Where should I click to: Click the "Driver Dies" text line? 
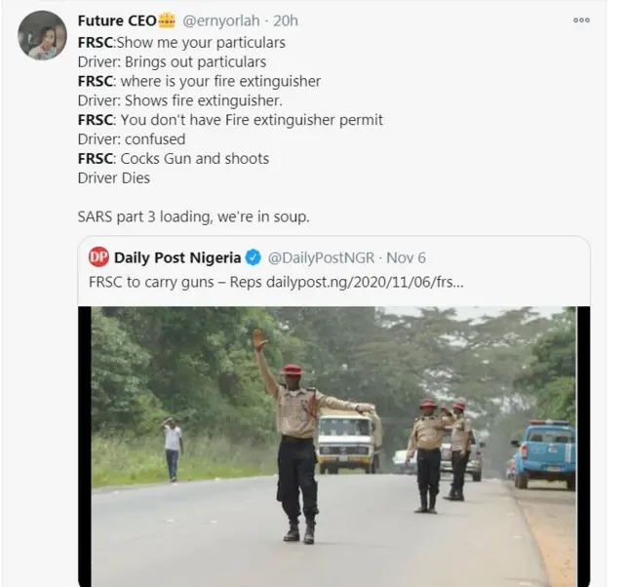click(x=112, y=177)
